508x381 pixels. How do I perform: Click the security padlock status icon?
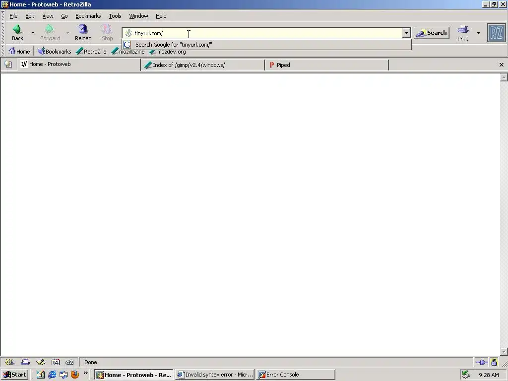[x=494, y=362]
